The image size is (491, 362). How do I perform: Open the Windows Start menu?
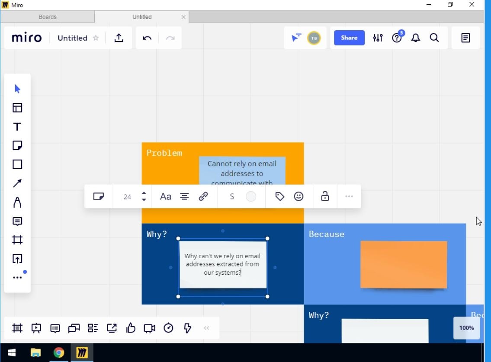coord(12,353)
